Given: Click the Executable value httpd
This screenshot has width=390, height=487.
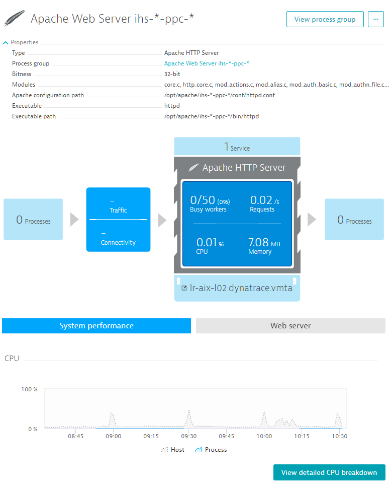Looking at the screenshot, I should tap(172, 106).
